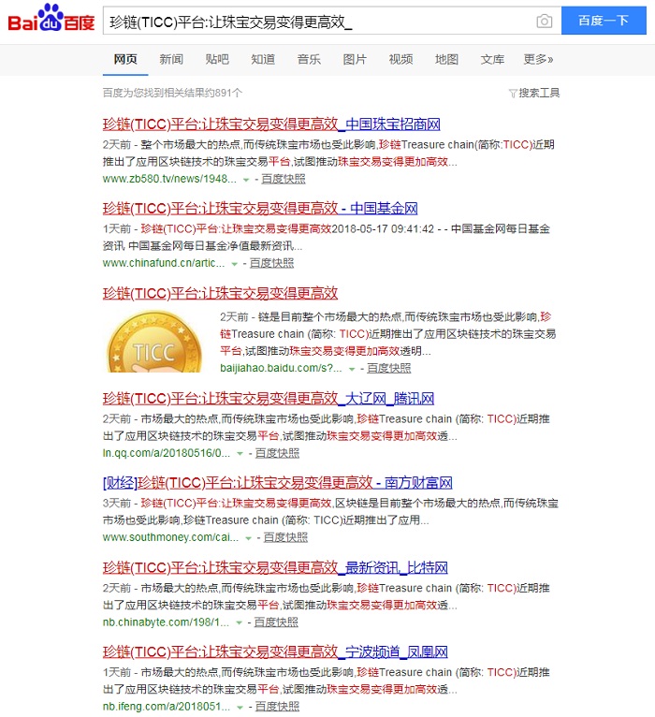
Task: Click the search tools filter icon
Action: (513, 94)
